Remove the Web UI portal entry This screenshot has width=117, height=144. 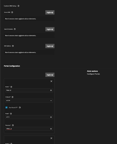(x=51, y=81)
